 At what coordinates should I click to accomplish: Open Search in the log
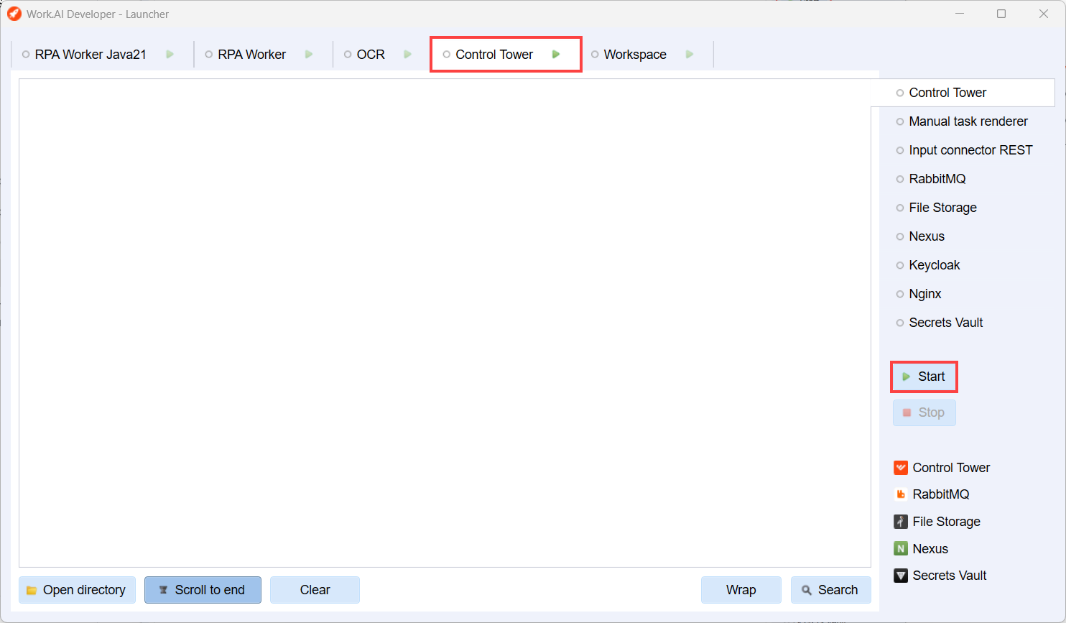(830, 590)
